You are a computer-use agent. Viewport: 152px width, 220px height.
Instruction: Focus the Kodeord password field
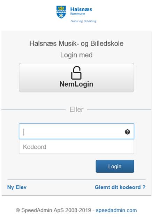point(76,147)
